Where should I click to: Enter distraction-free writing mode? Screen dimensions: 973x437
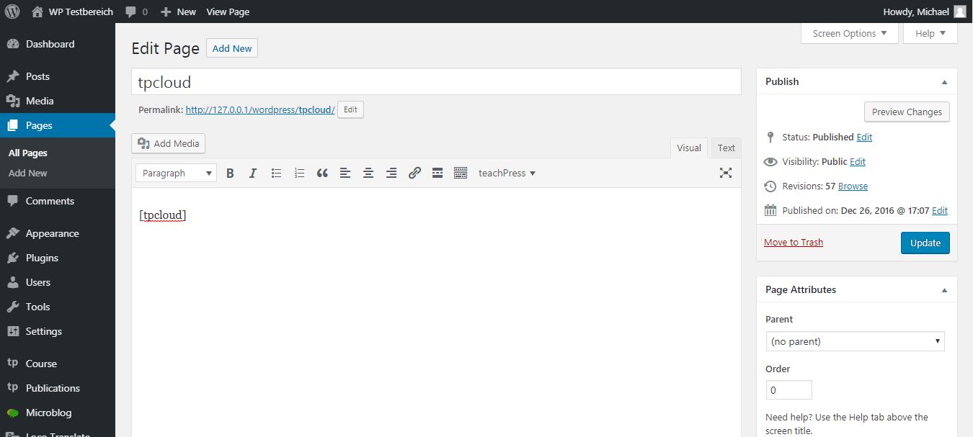tap(725, 173)
